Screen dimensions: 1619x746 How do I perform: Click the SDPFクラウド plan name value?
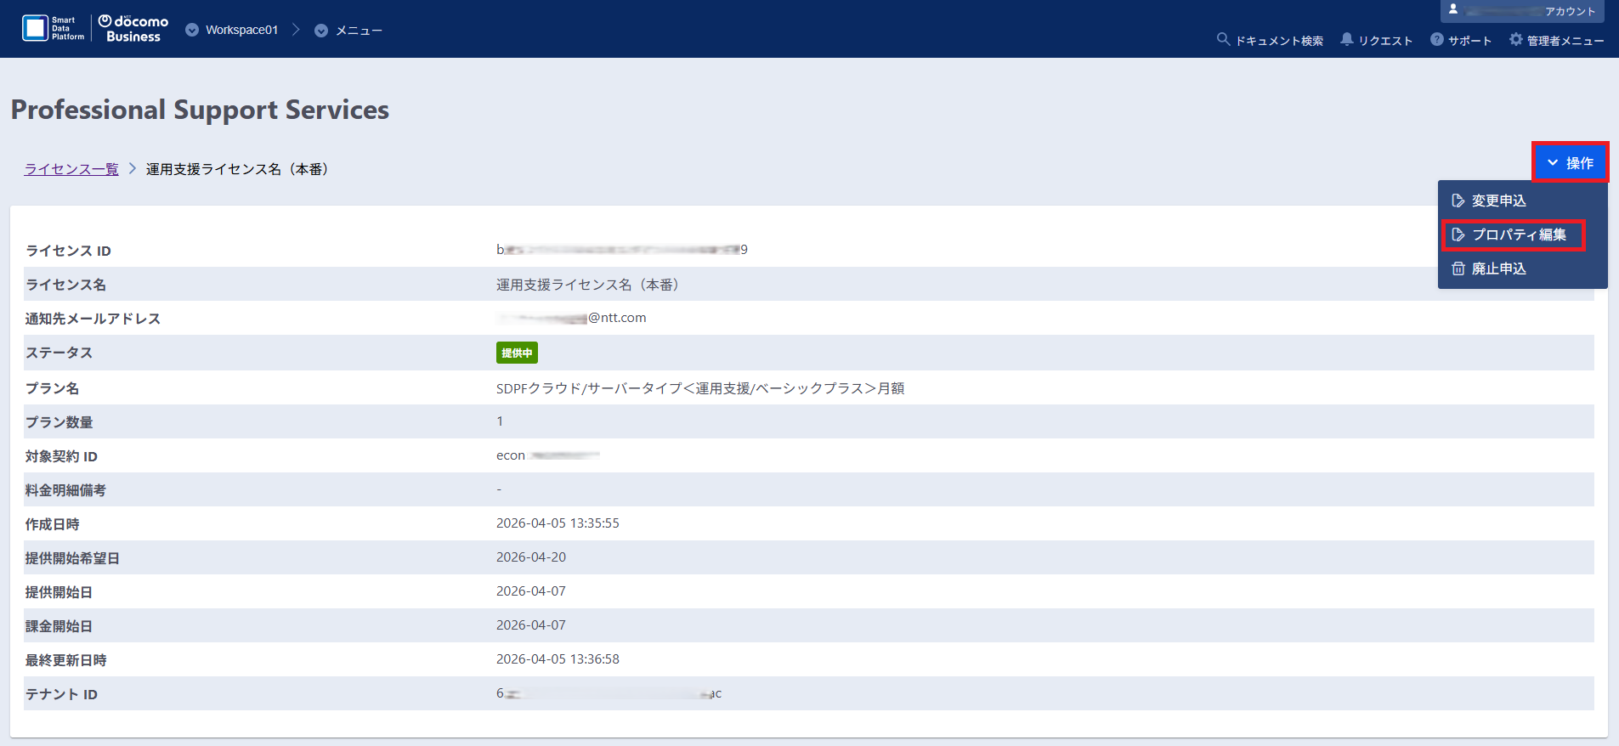pyautogui.click(x=699, y=388)
